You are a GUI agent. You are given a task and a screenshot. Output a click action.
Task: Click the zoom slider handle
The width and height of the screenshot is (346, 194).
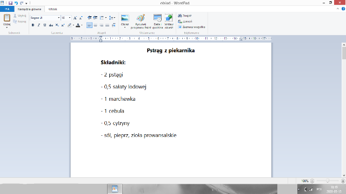point(328,181)
